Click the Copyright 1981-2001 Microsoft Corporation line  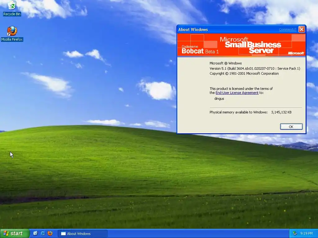tap(244, 73)
